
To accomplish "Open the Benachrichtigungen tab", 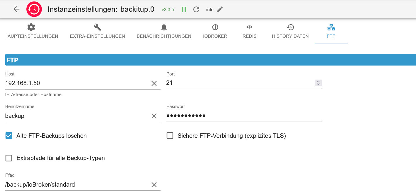I will (164, 32).
